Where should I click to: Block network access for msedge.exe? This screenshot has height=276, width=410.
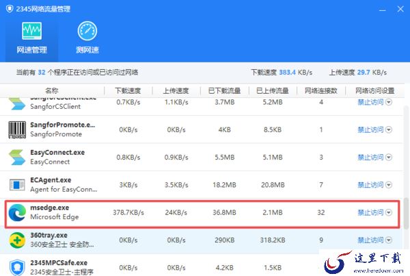click(370, 212)
